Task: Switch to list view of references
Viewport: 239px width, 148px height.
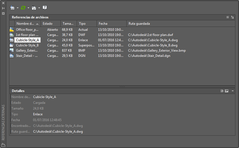Action: [228, 17]
